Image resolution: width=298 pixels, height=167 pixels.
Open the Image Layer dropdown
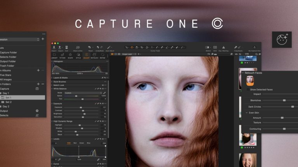[129, 54]
